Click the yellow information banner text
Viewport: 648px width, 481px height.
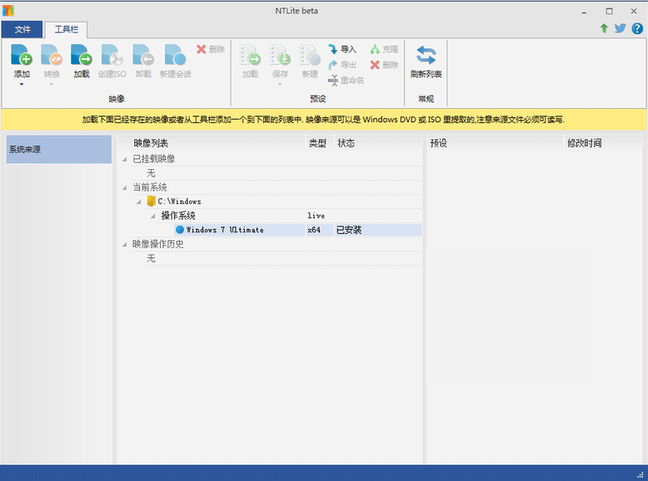coord(323,120)
